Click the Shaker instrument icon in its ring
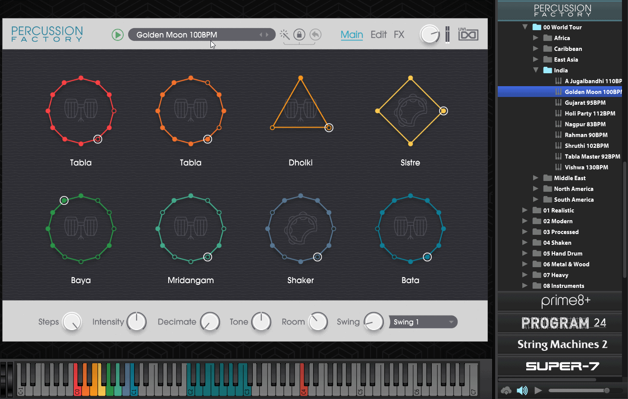This screenshot has height=399, width=628. coord(301,228)
